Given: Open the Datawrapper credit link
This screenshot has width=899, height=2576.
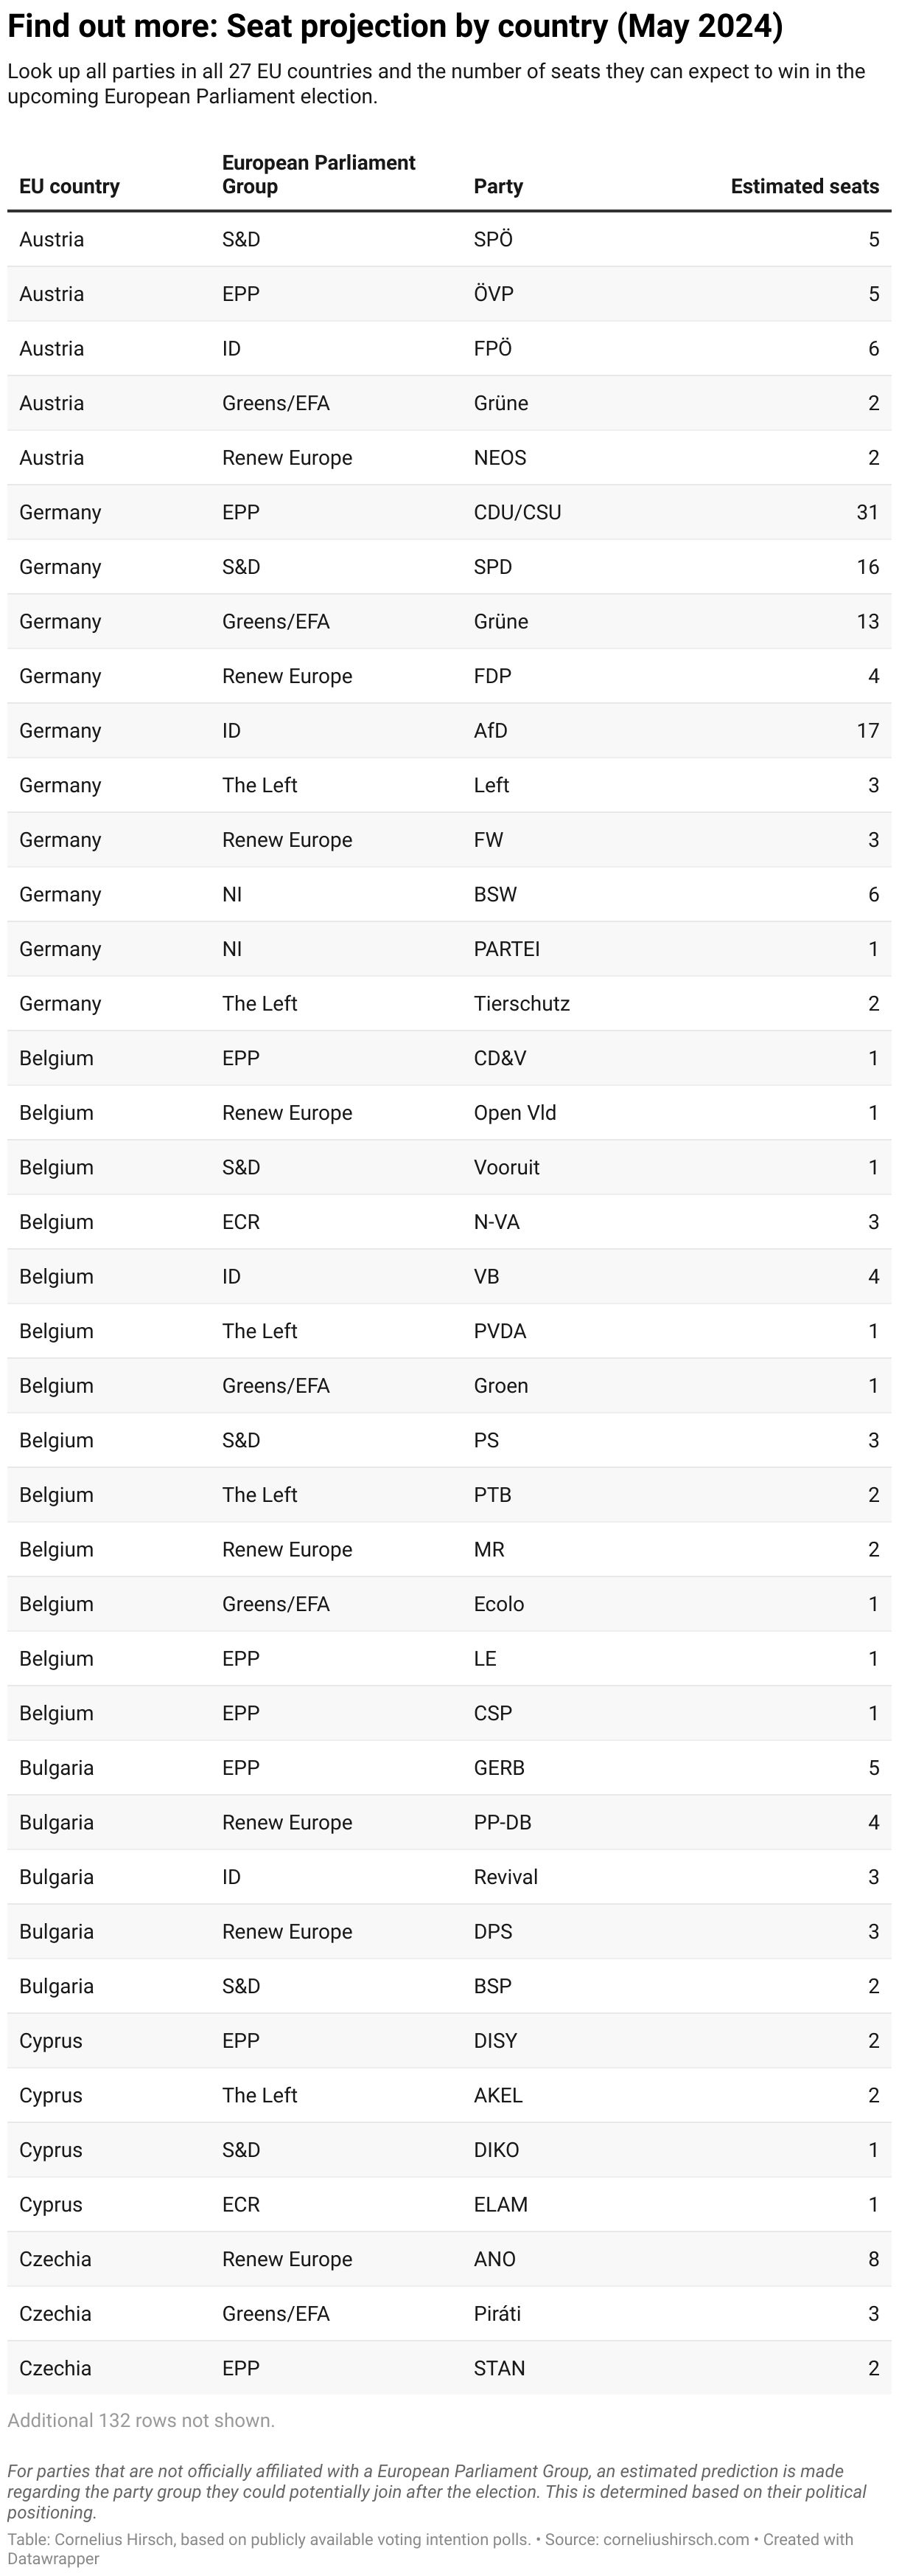Looking at the screenshot, I should point(54,2558).
